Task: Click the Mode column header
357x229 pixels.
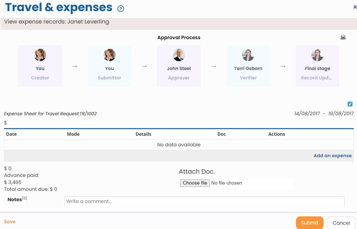Action: coord(73,134)
